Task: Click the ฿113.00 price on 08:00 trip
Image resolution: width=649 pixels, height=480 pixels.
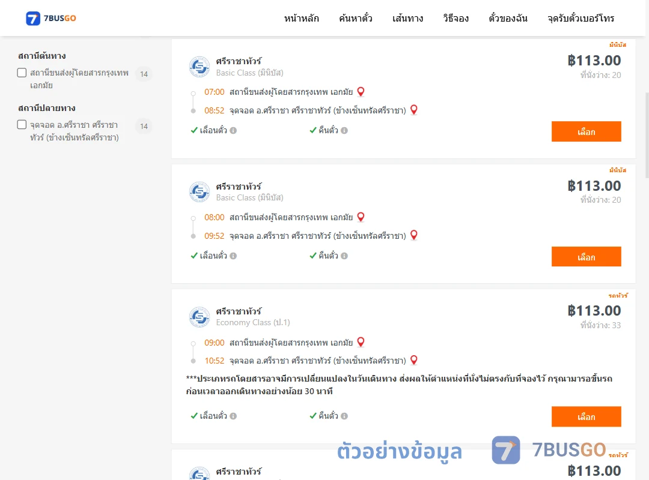Action: click(x=594, y=186)
